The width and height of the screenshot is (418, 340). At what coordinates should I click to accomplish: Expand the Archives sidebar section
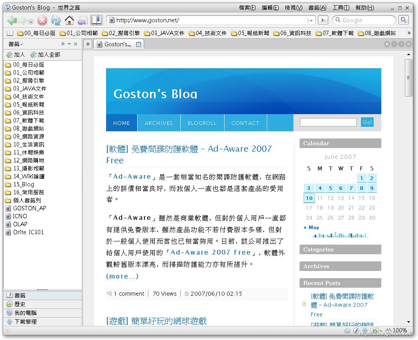(x=340, y=266)
